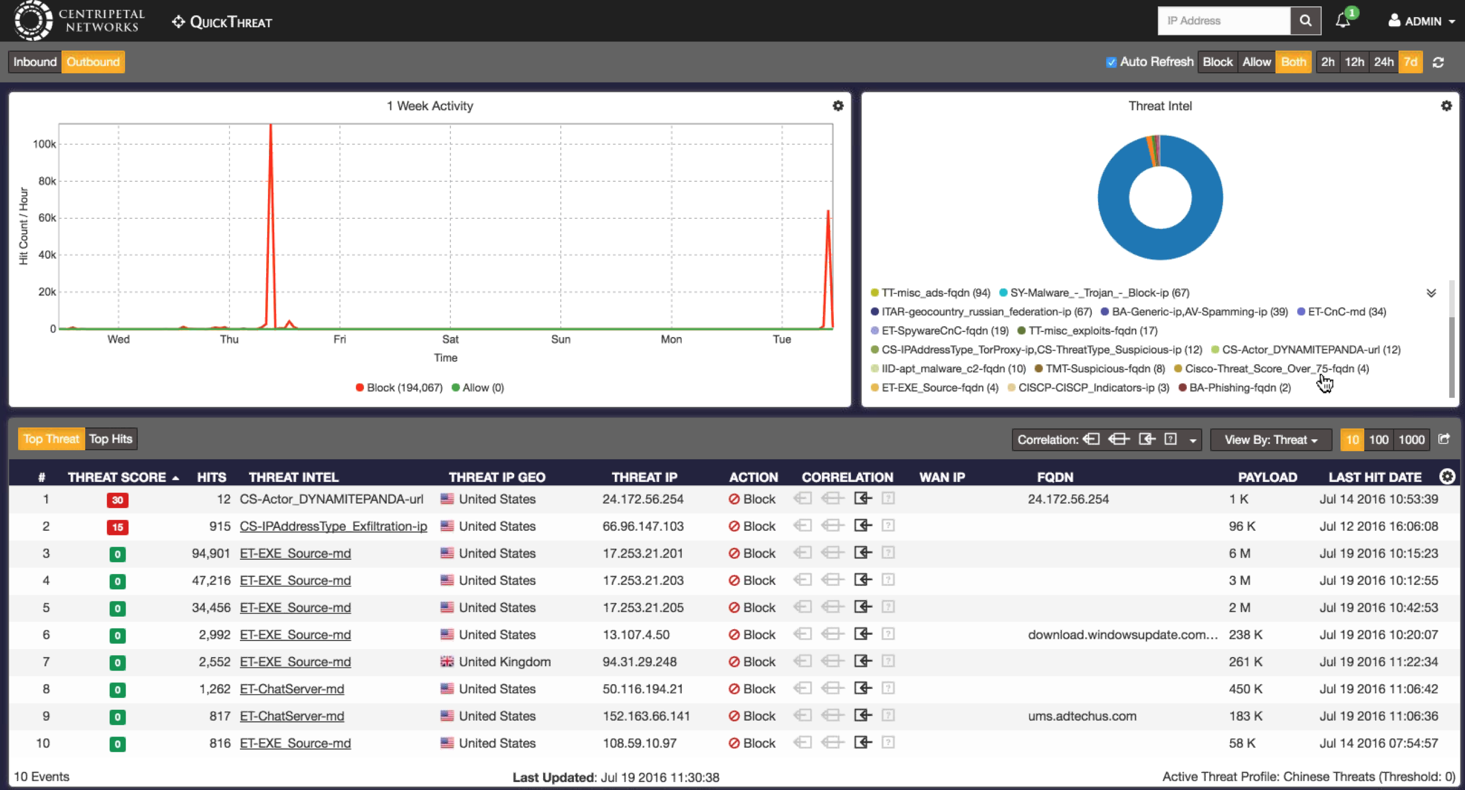Click first row's outbound correlation icon

863,498
